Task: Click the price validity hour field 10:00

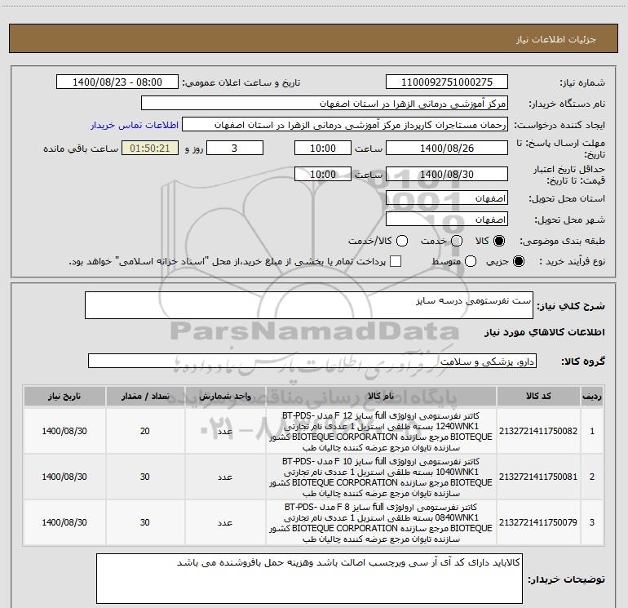Action: pos(323,175)
